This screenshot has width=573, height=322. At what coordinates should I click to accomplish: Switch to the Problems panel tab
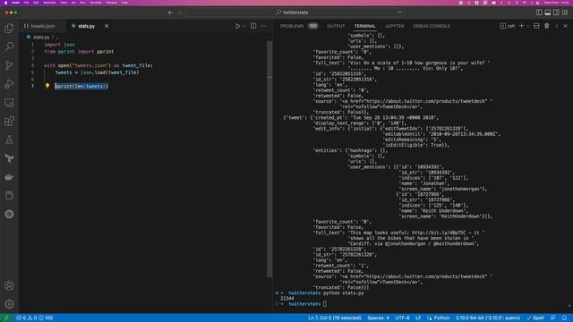(x=292, y=26)
